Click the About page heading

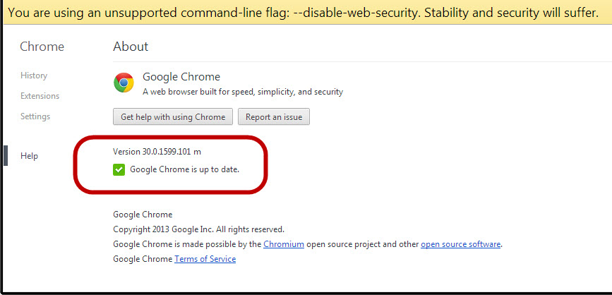click(x=131, y=47)
